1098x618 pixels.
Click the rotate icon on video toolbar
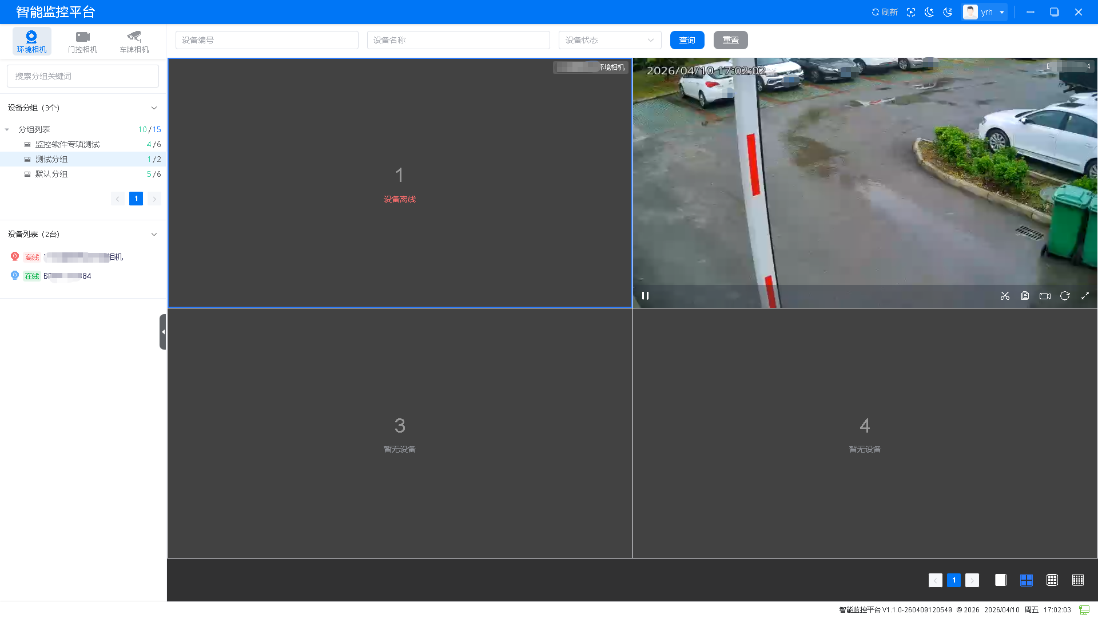[1065, 296]
